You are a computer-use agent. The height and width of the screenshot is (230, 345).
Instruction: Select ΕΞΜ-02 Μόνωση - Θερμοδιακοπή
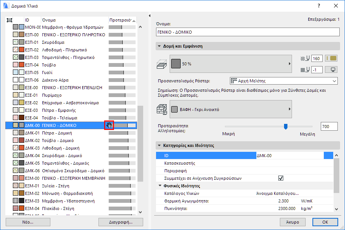click(x=71, y=193)
